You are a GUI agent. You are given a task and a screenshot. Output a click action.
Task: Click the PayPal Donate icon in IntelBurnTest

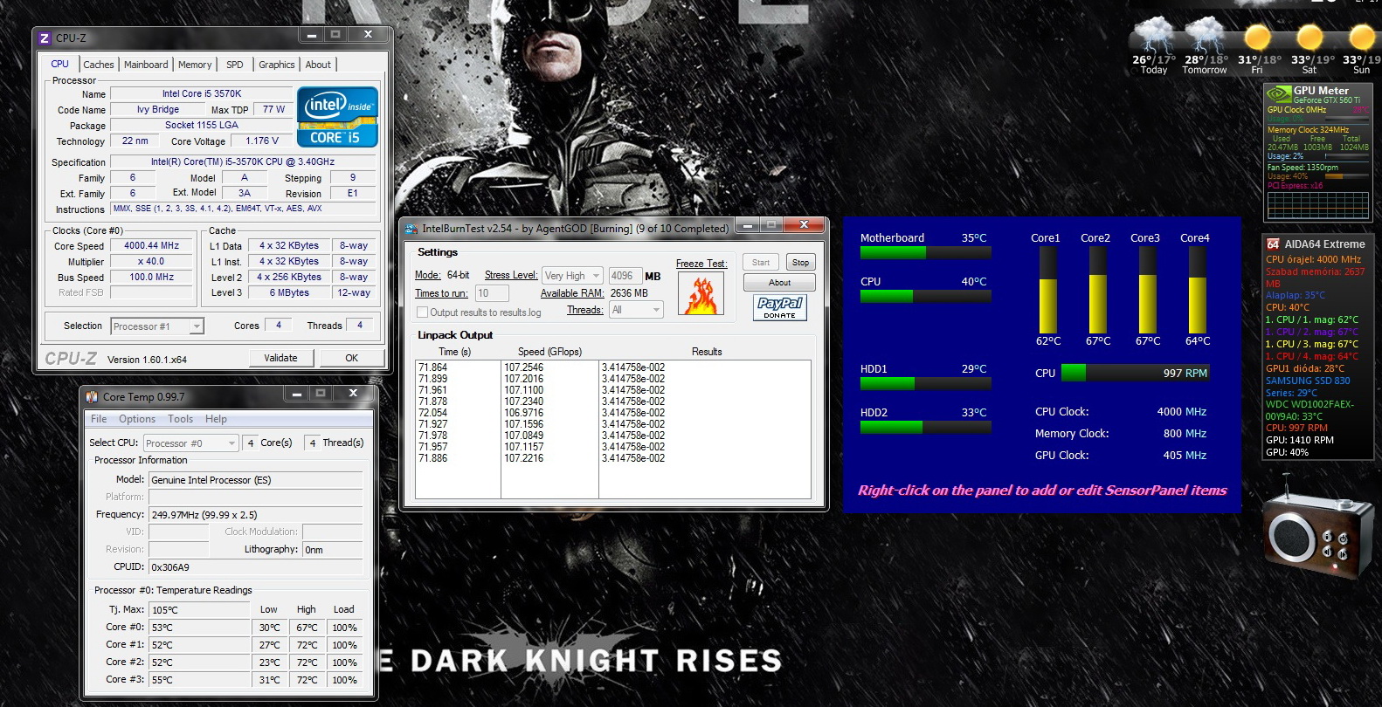tap(779, 307)
